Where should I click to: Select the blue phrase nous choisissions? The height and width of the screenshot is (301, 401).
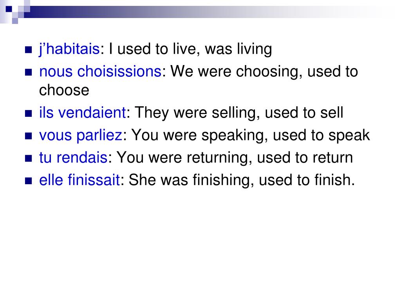pos(100,71)
